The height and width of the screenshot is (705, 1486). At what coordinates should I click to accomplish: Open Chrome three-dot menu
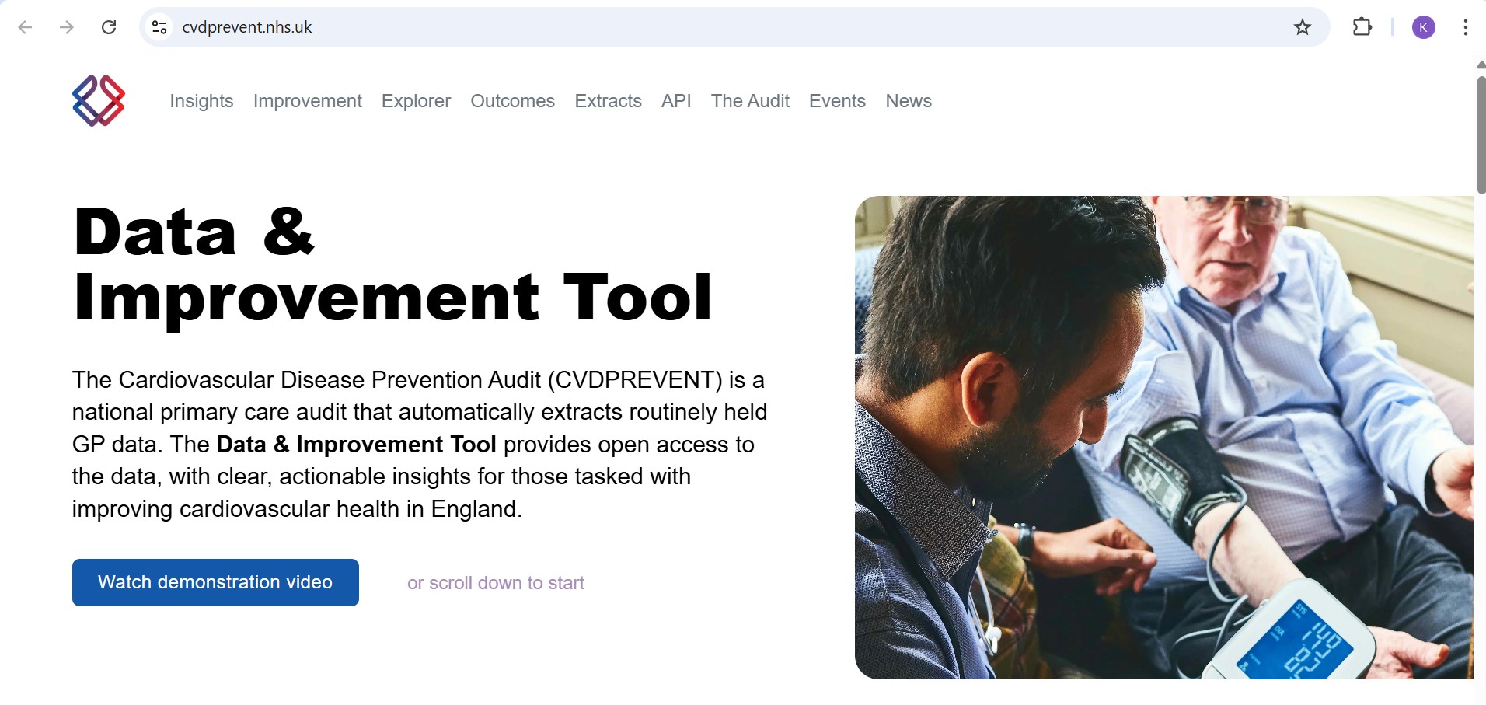pos(1465,27)
